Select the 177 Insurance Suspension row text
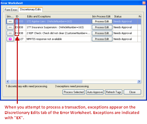This screenshot has height=124, width=147. (55, 27)
